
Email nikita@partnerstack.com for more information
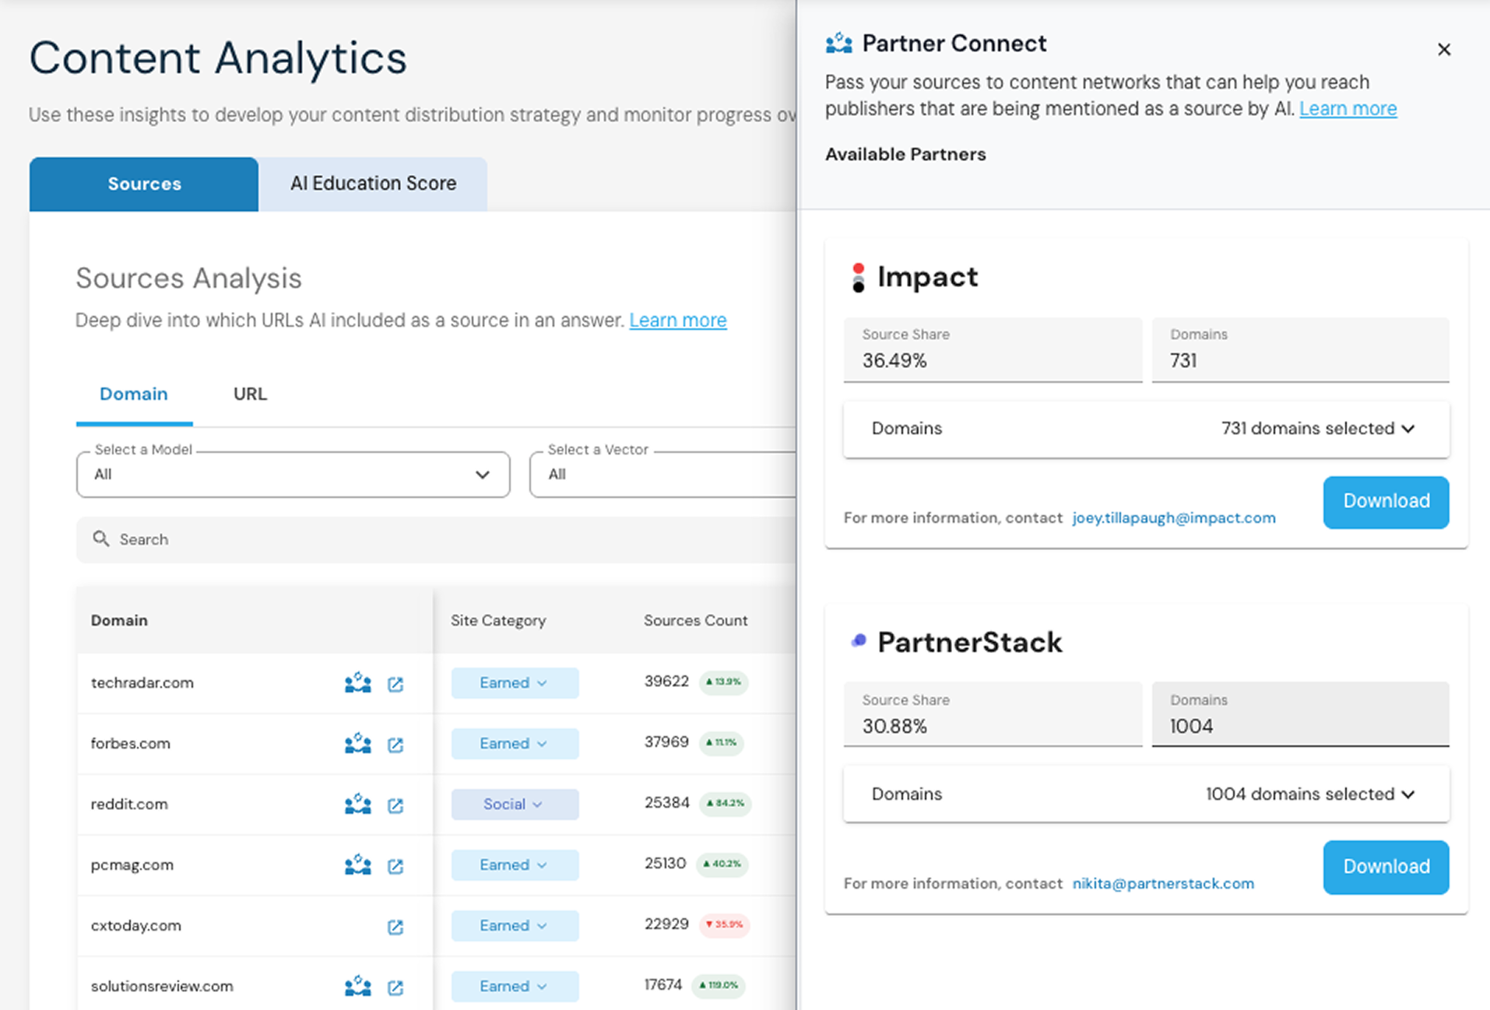(1163, 883)
